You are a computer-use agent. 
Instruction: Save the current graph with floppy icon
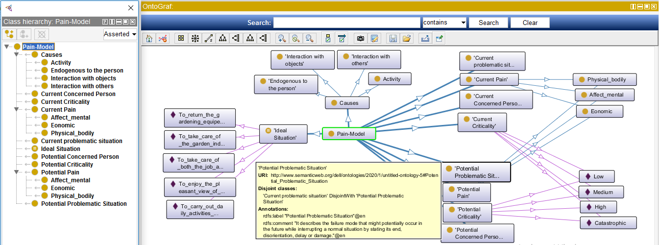pyautogui.click(x=393, y=38)
